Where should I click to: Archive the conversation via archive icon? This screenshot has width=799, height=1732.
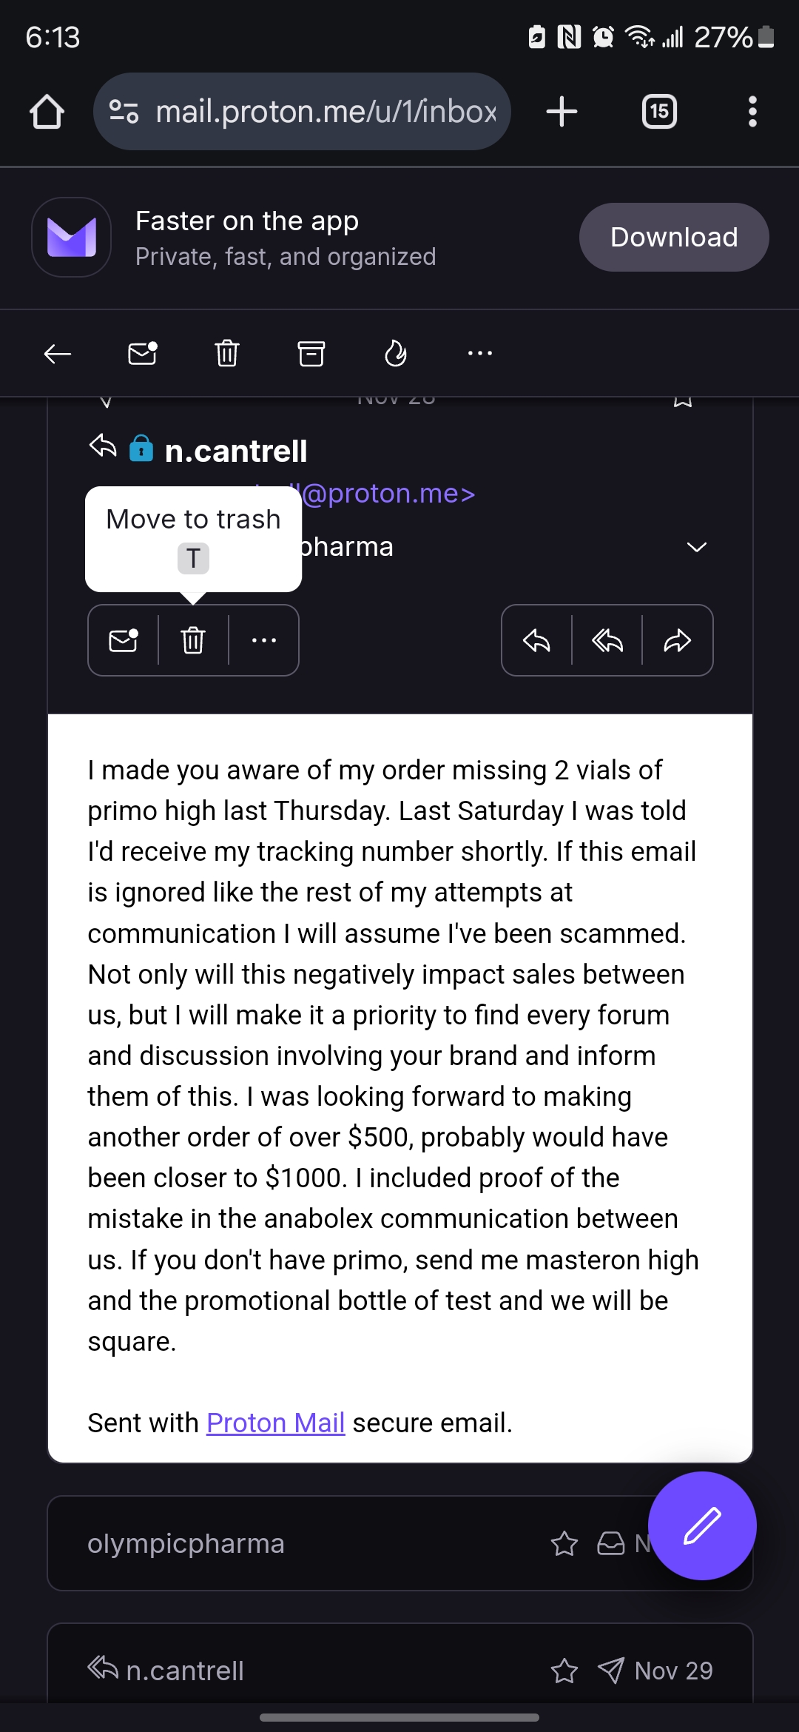coord(311,353)
